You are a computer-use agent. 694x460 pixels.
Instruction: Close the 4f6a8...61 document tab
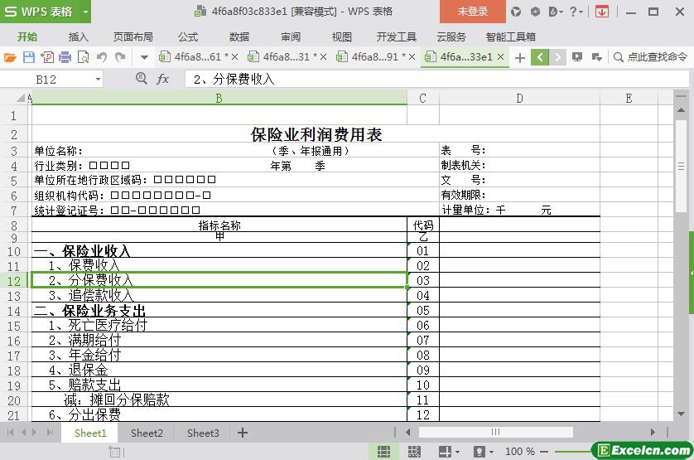point(234,57)
